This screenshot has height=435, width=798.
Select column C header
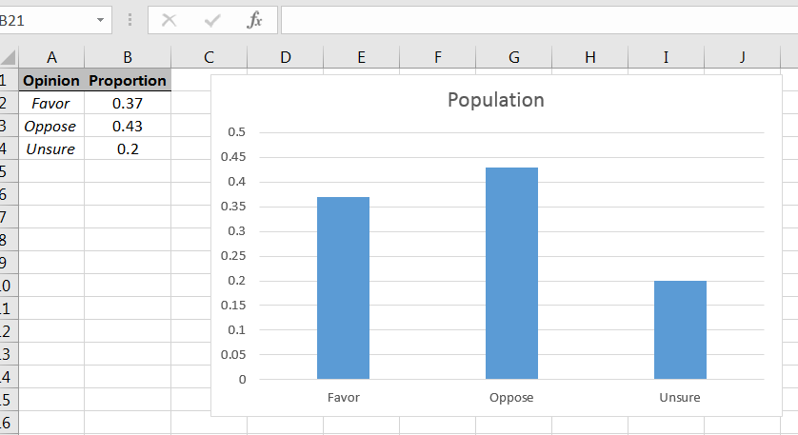click(x=209, y=57)
